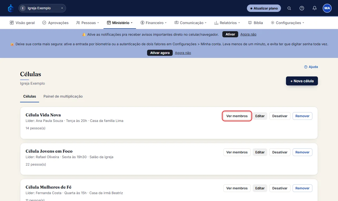
Task: Click the + Nova célula button
Action: pyautogui.click(x=302, y=81)
